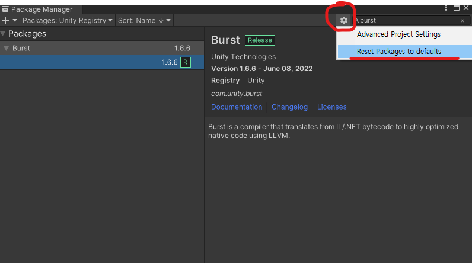472x263 pixels.
Task: Clear the burst search text
Action: [x=463, y=21]
